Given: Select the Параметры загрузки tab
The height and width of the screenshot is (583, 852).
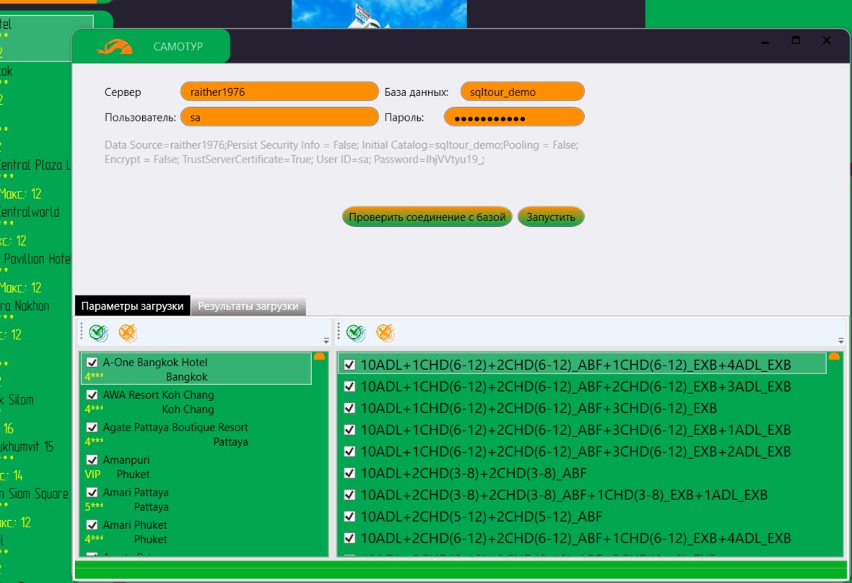Looking at the screenshot, I should [132, 306].
